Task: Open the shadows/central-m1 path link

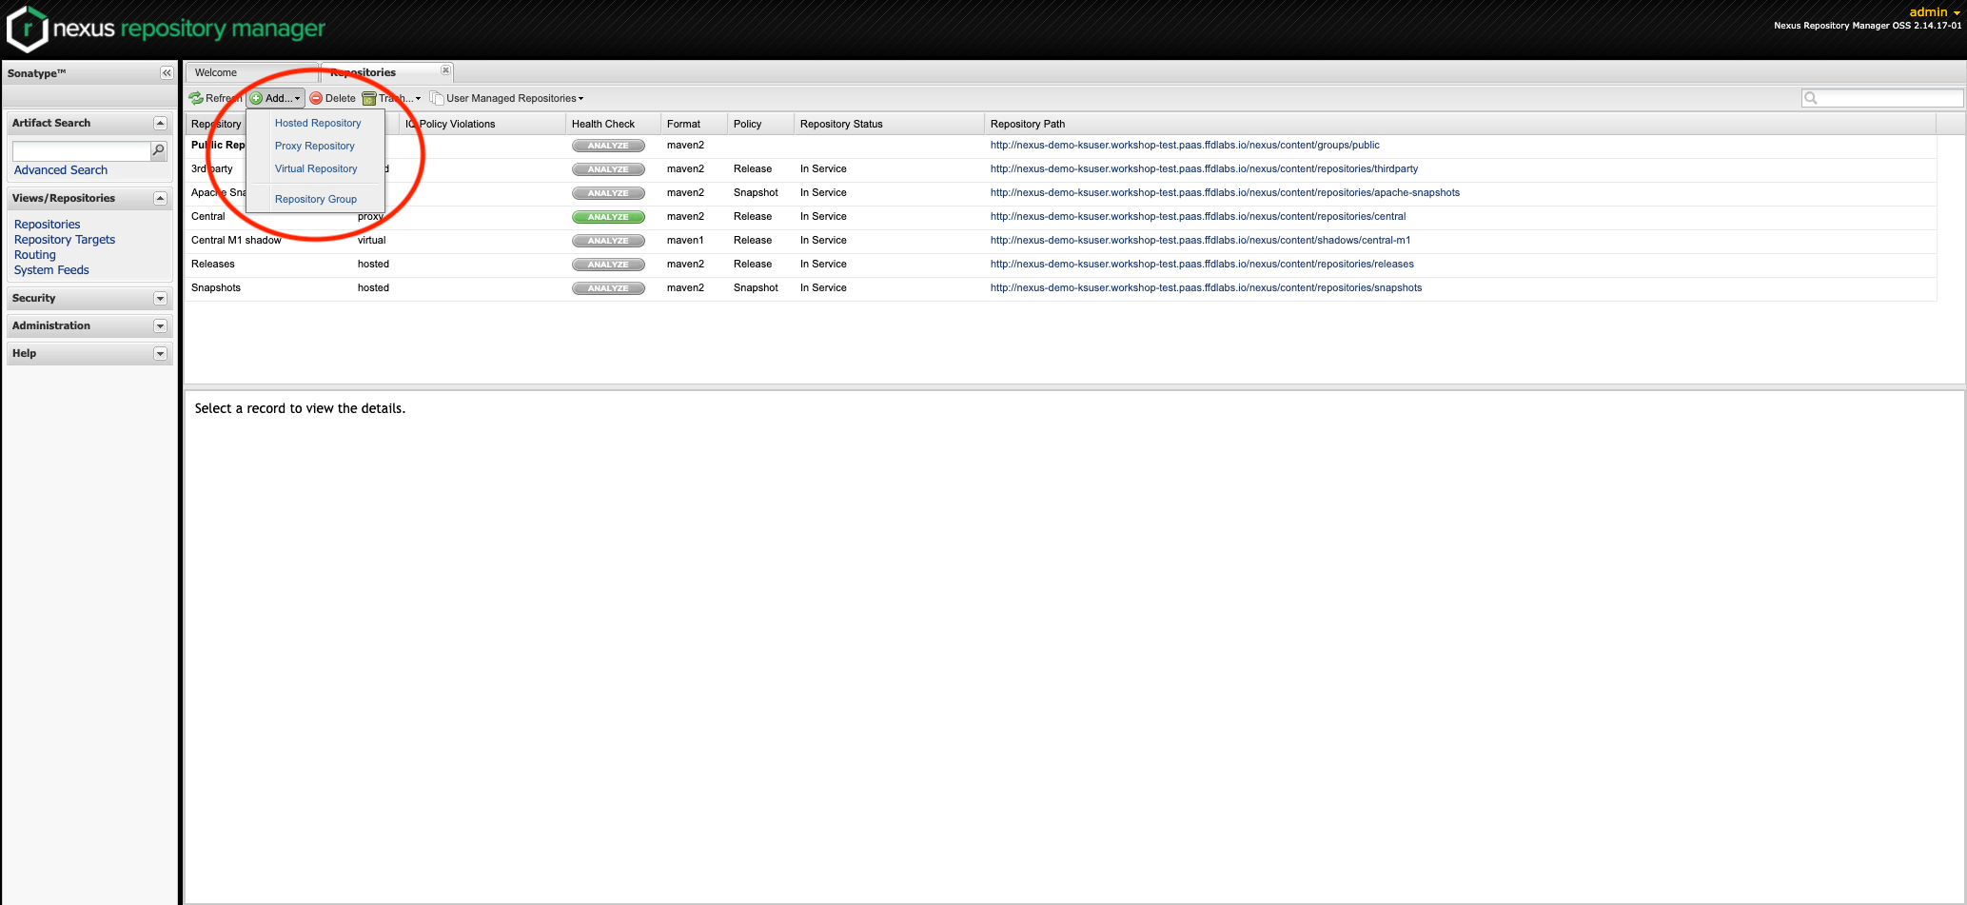Action: [x=1200, y=240]
